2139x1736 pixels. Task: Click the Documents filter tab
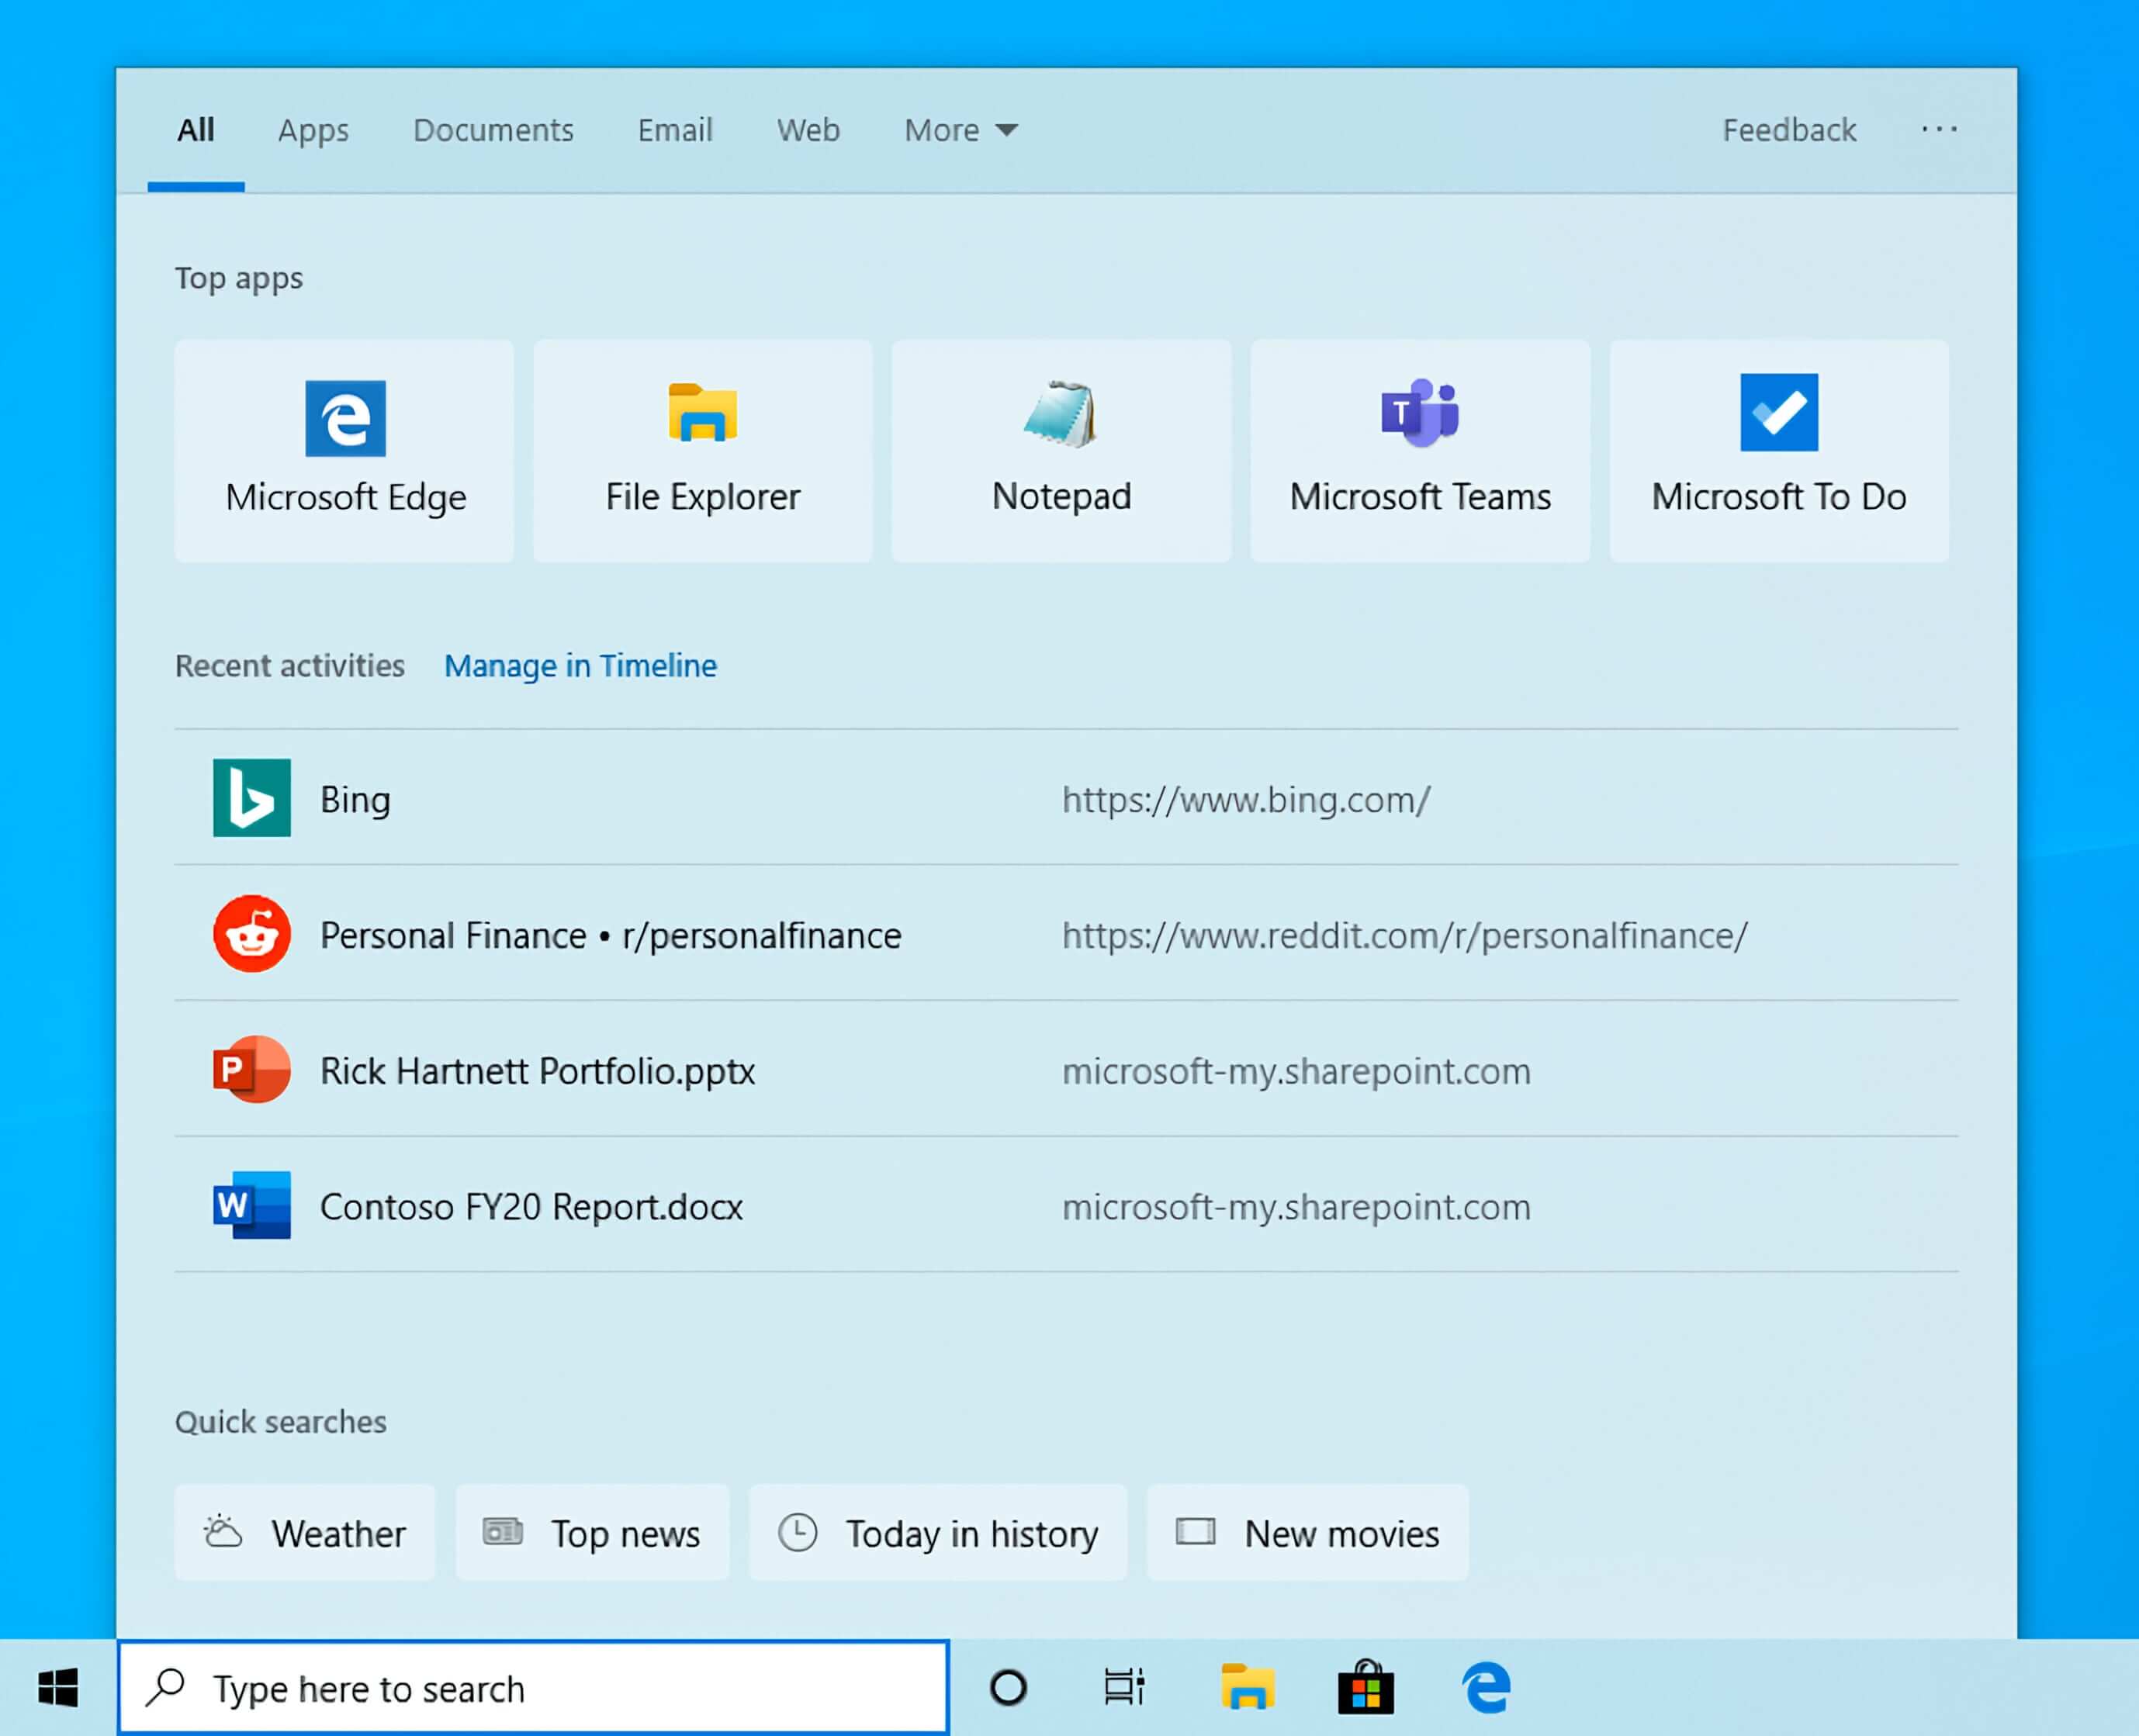click(493, 127)
